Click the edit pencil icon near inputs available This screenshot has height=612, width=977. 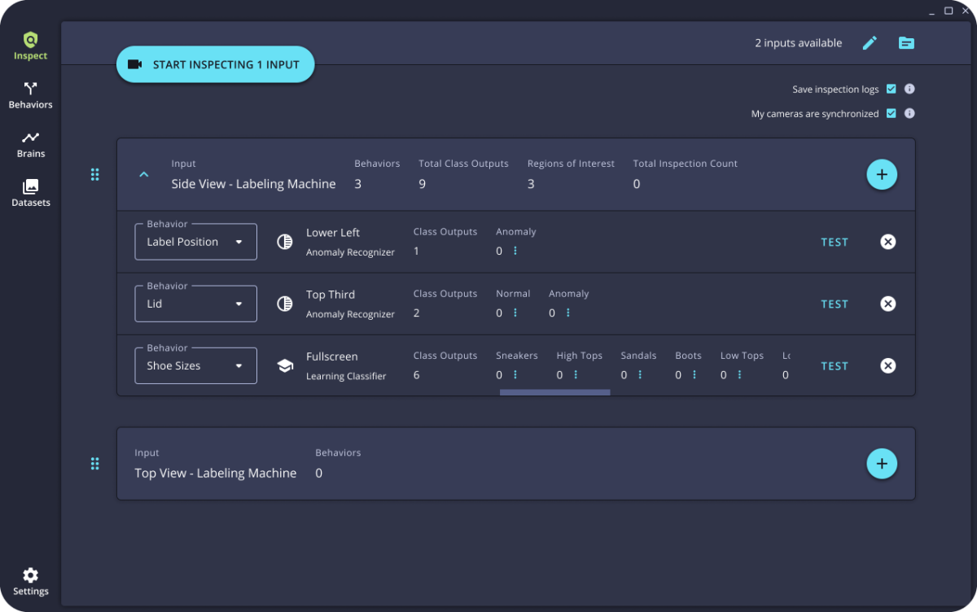870,42
